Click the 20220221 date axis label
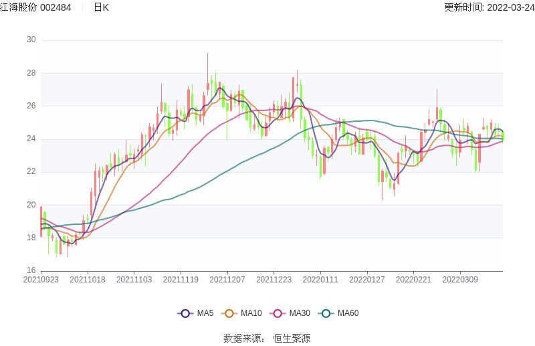 [413, 279]
